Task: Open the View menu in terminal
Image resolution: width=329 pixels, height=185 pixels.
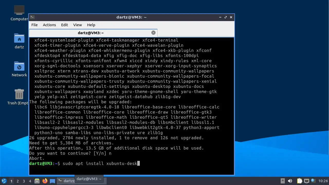Action: pos(77,25)
